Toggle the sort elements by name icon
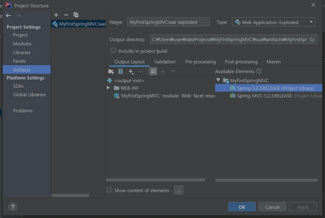 (153, 72)
